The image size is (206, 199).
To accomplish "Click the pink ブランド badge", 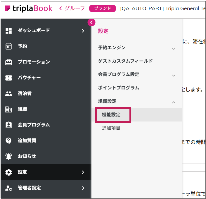I will pos(102,8).
